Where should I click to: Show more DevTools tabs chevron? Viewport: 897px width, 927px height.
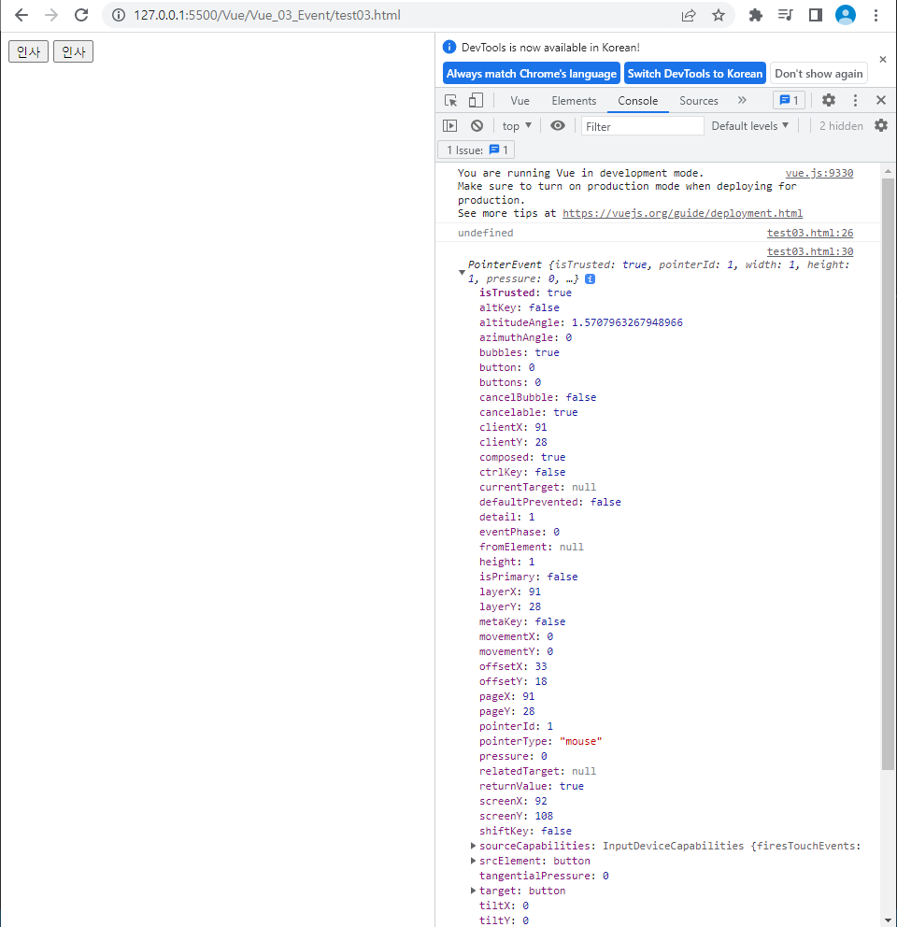(742, 101)
